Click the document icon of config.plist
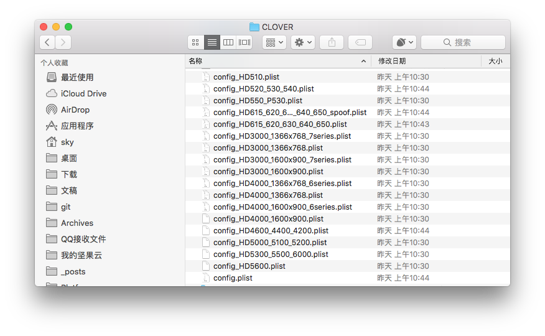The image size is (545, 336). 206,278
